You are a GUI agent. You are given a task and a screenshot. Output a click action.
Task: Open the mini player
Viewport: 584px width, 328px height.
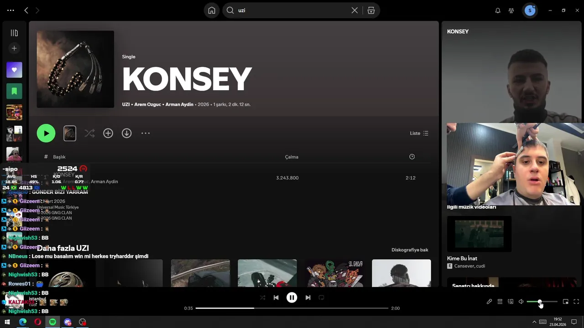(x=566, y=302)
